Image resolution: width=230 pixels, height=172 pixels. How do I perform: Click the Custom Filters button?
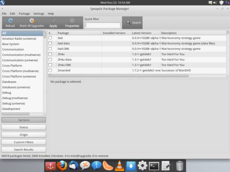tap(23, 142)
